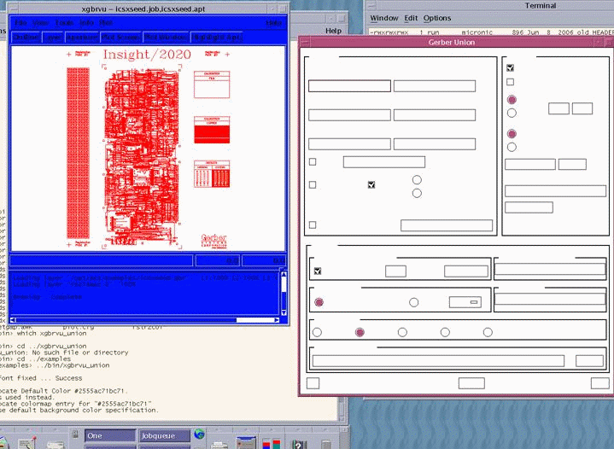The image size is (614, 449).
Task: Click first toolbar button left of Layer
Action: tap(26, 38)
